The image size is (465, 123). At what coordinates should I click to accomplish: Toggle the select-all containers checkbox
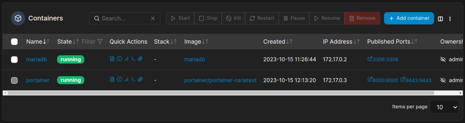(14, 42)
